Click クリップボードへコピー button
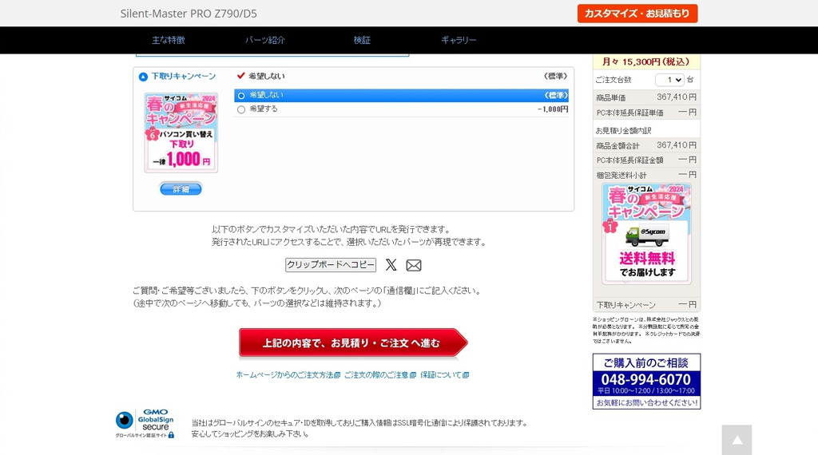 click(330, 265)
